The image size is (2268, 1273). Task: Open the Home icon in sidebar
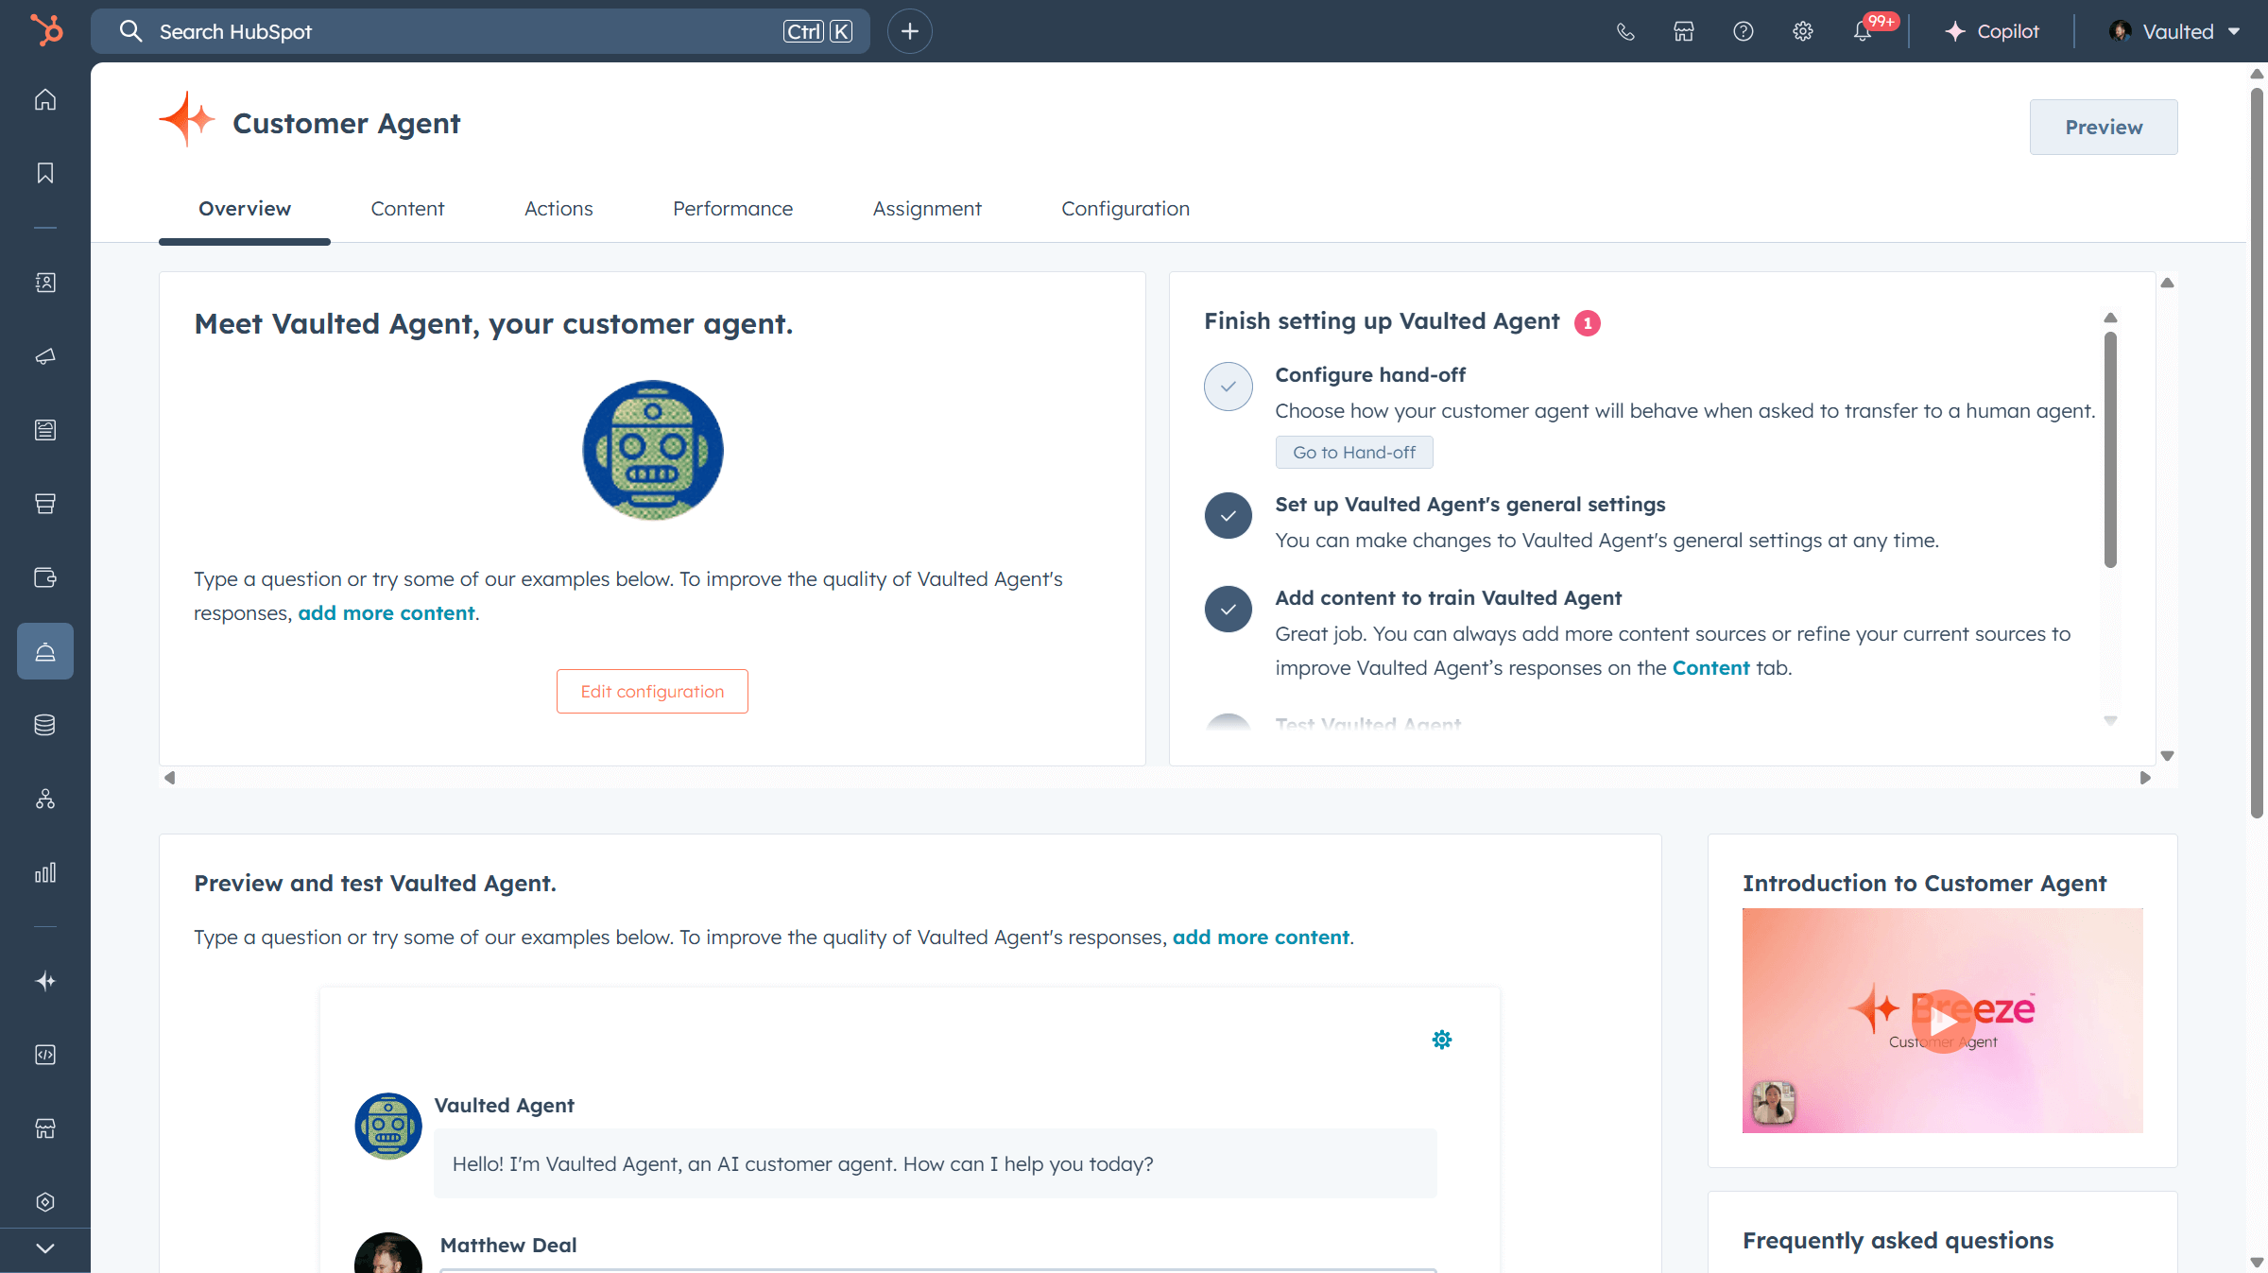pyautogui.click(x=45, y=99)
